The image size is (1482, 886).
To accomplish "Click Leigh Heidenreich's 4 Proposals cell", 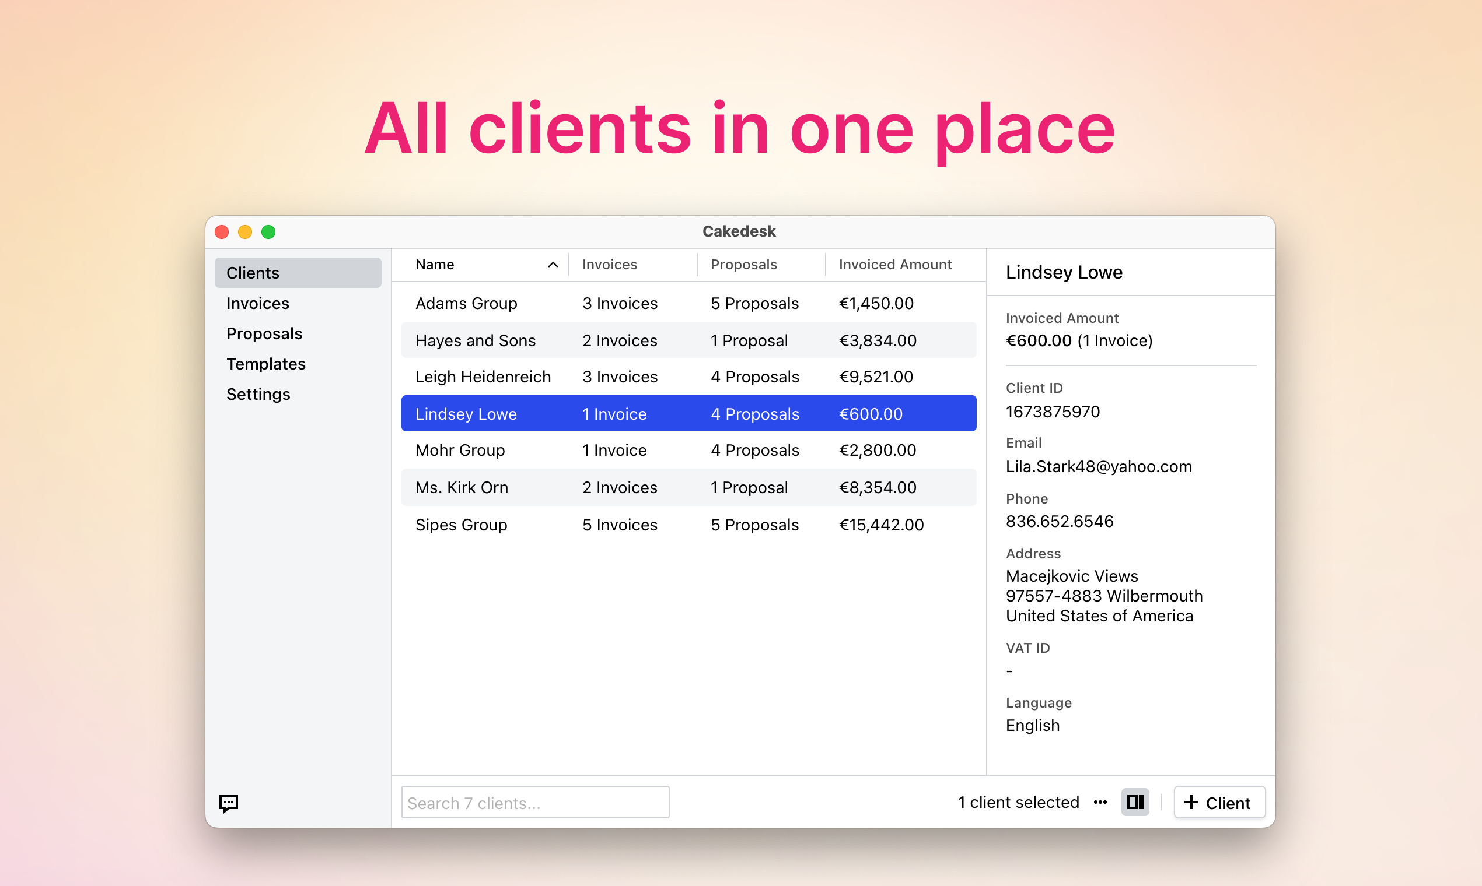I will tap(755, 377).
